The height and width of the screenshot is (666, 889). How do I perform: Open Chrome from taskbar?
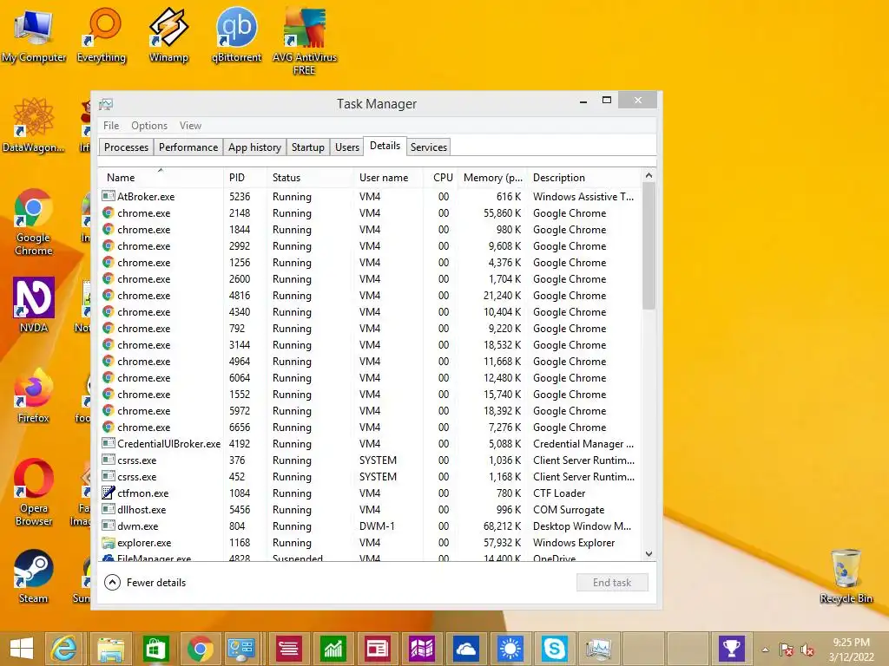tap(200, 649)
